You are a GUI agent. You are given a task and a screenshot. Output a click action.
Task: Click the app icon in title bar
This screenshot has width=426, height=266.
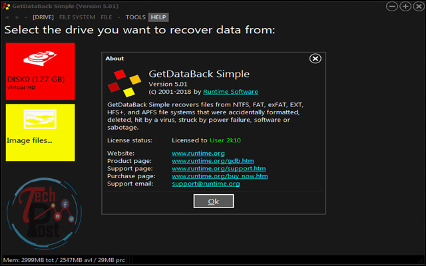[6, 6]
